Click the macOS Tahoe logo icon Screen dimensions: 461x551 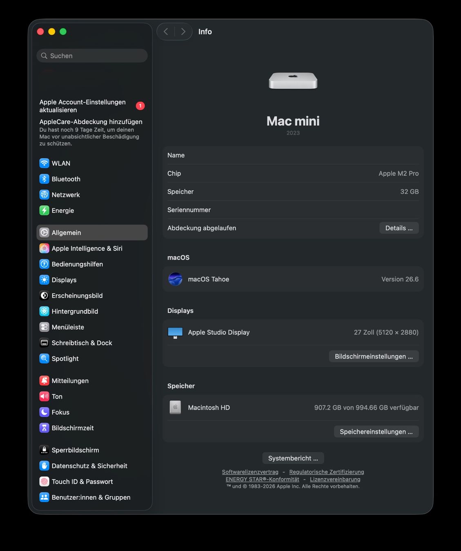coord(175,279)
